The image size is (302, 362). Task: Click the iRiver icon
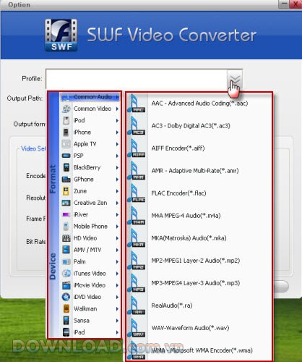pyautogui.click(x=66, y=214)
